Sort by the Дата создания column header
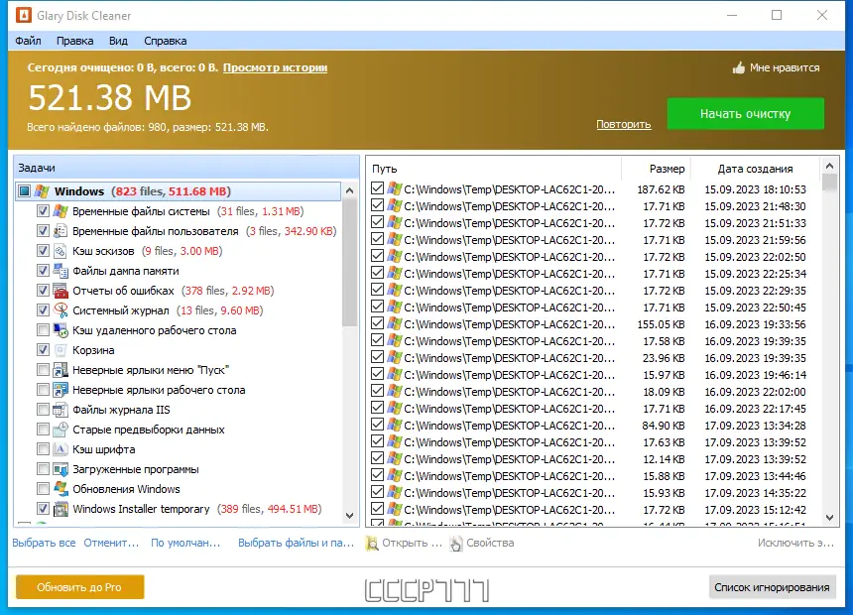853x615 pixels. 755,169
